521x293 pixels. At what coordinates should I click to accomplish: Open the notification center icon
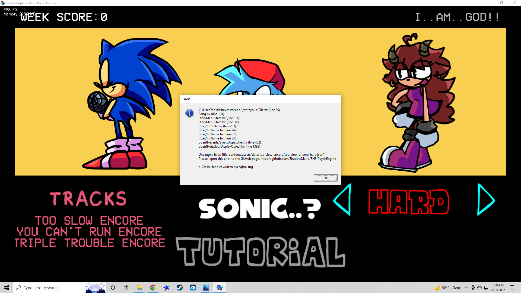(512, 288)
